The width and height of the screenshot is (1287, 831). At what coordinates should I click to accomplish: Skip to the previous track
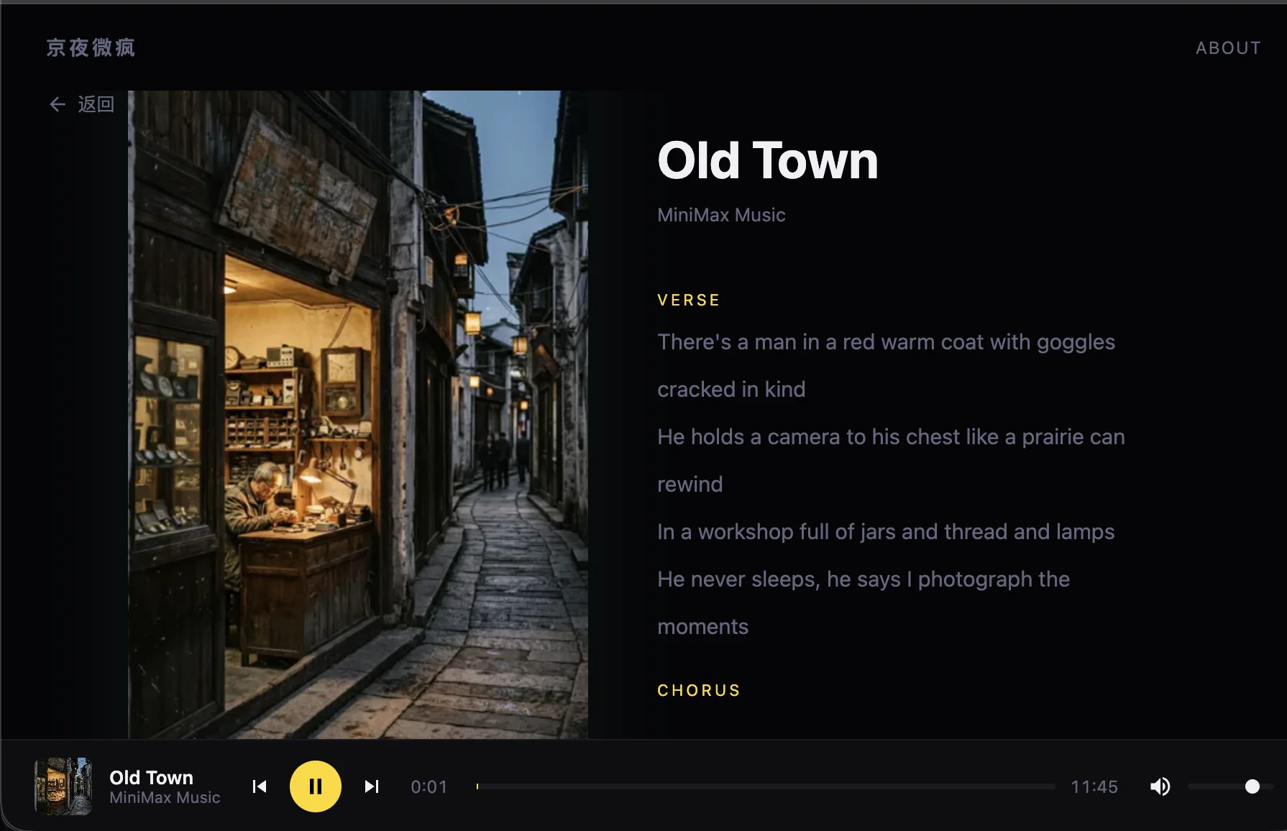click(x=260, y=786)
